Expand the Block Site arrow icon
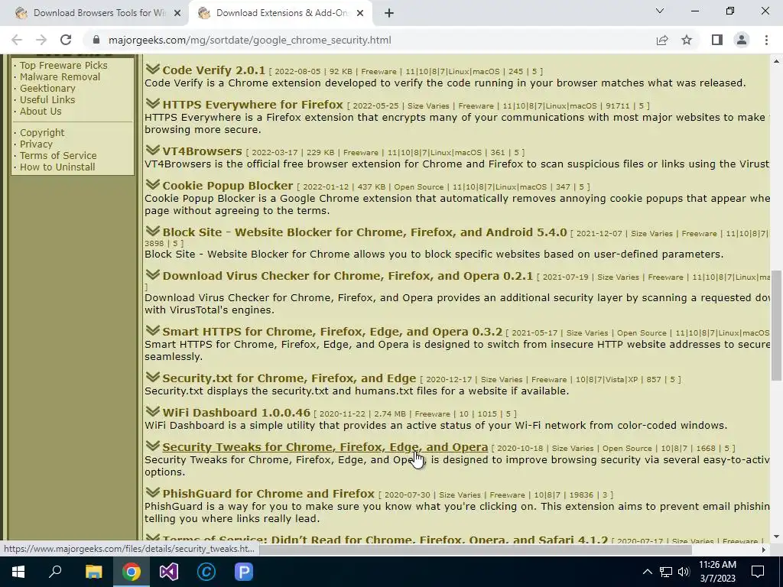783x587 pixels. [152, 232]
